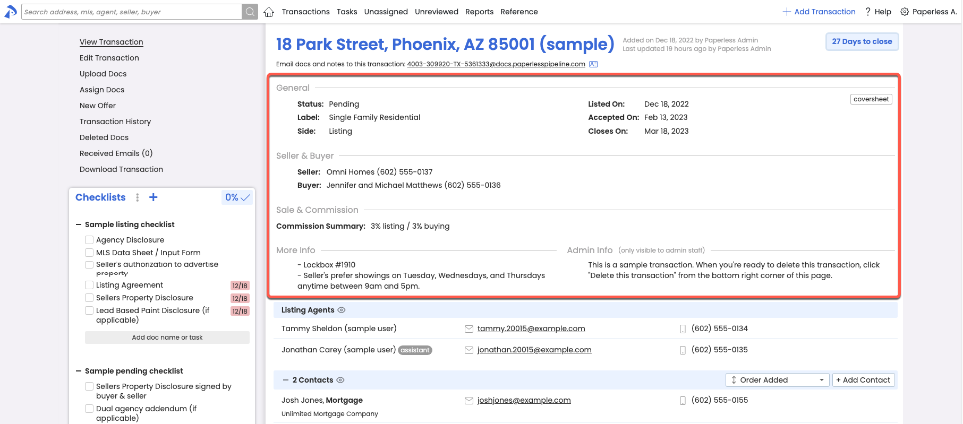Collapse the Sample pending checklist
Viewport: 963px width, 424px height.
(x=79, y=371)
